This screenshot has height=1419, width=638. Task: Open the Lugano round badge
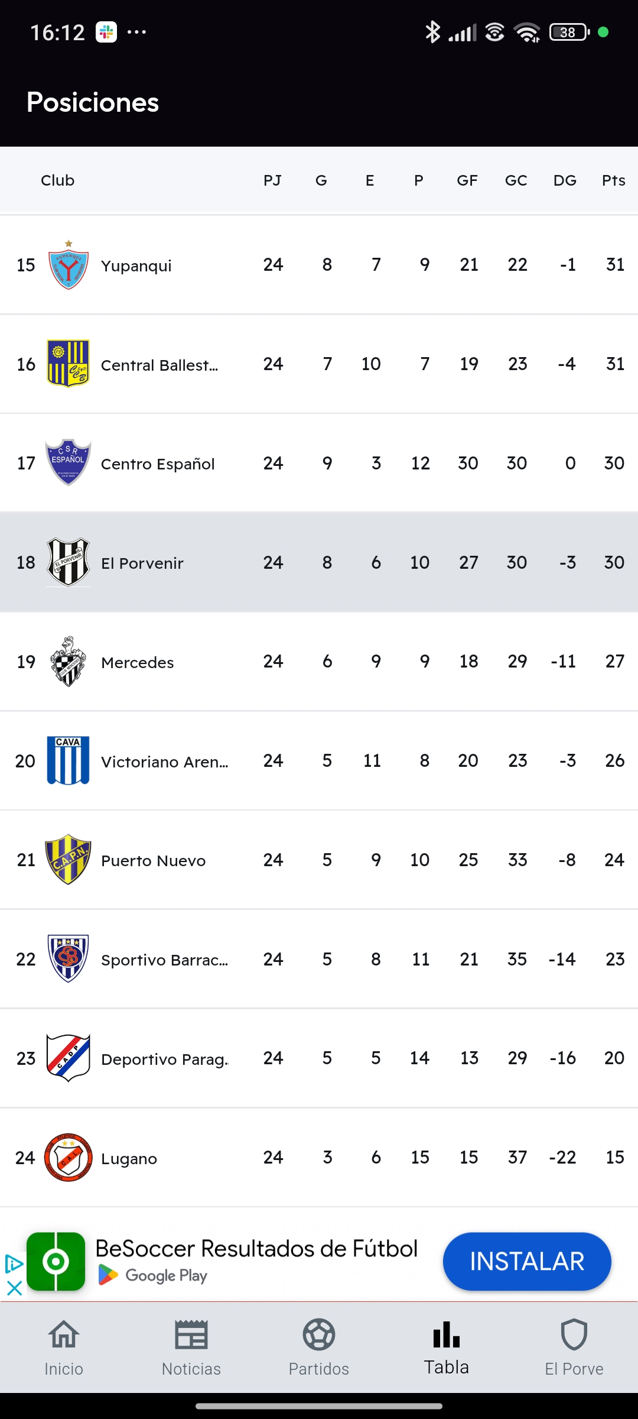tap(69, 1157)
